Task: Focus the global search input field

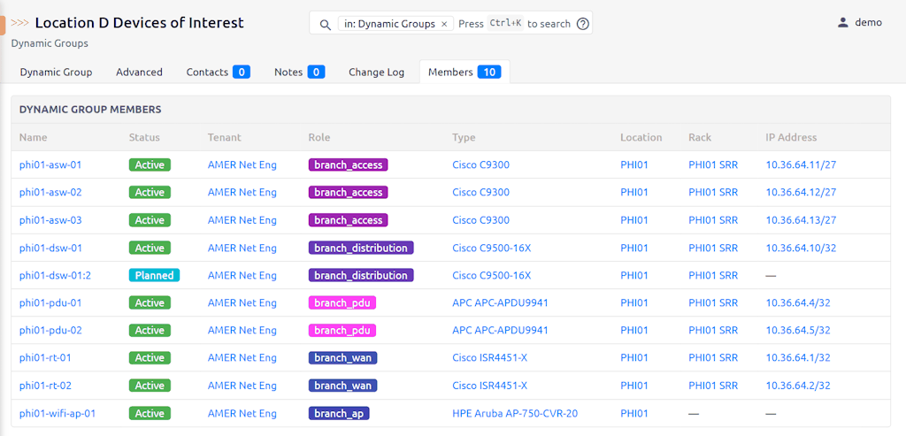Action: [x=513, y=24]
